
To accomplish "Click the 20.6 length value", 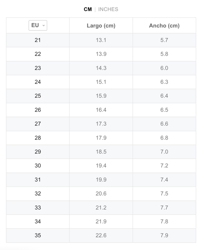I will pyautogui.click(x=101, y=194).
